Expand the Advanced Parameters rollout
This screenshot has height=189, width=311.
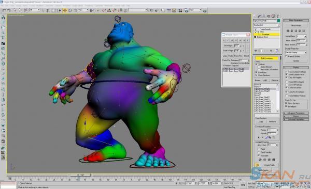[296, 113]
